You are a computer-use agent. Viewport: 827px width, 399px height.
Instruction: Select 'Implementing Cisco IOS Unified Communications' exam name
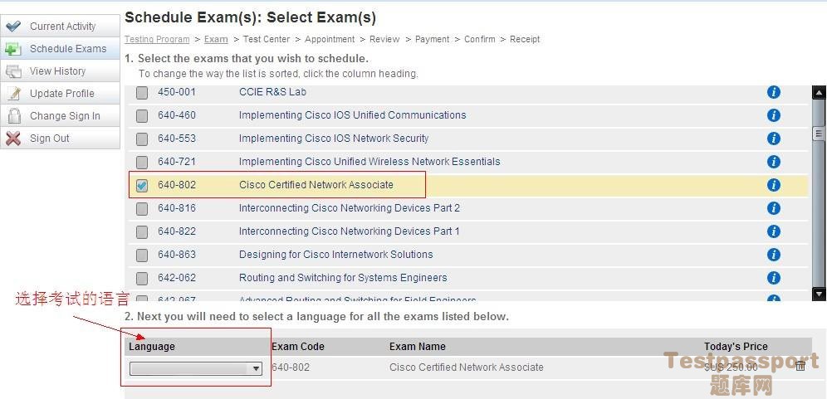pyautogui.click(x=352, y=115)
